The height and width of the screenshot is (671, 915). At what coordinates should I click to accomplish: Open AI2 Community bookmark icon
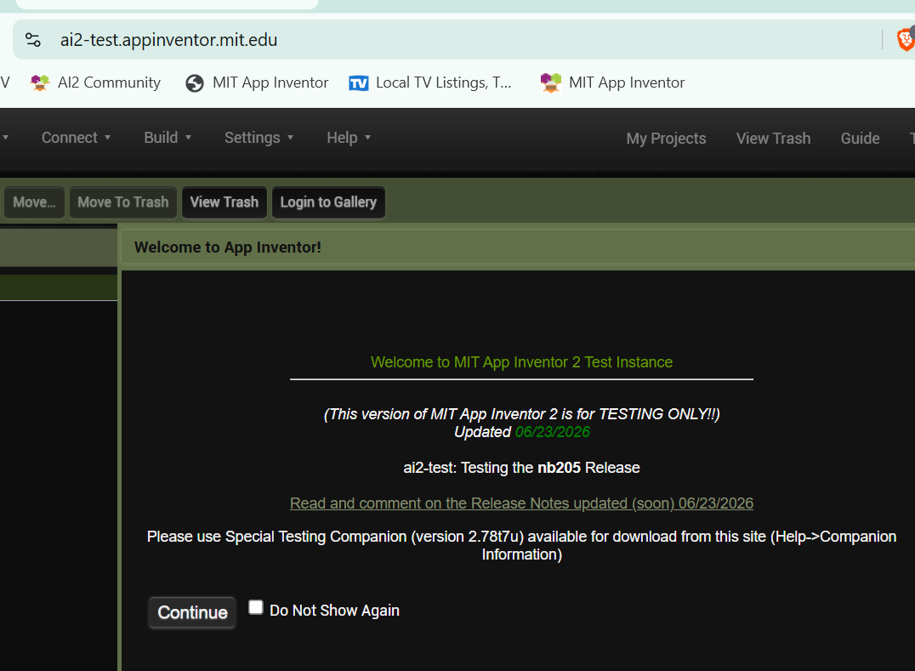40,82
